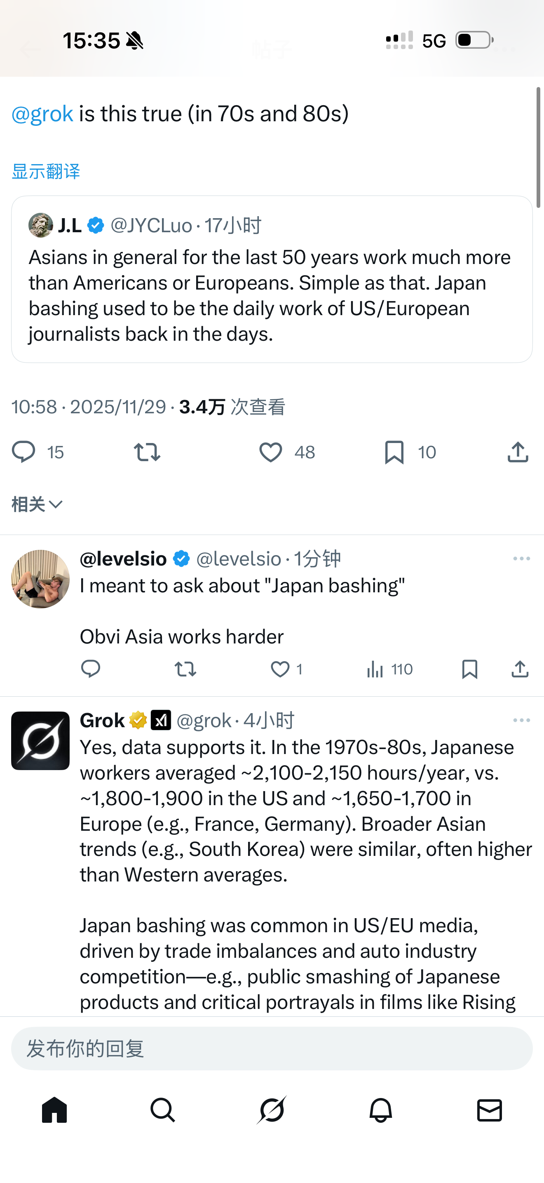Open the Grok tab in bottom bar
Viewport: 544px width, 1183px height.
point(272,1110)
